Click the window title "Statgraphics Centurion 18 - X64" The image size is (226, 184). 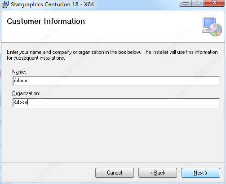coord(52,4)
